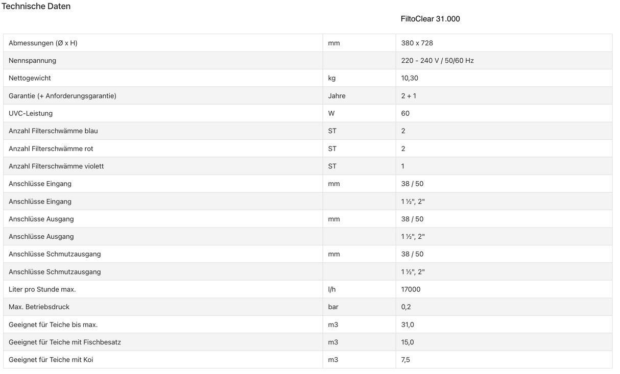Select the Max. Betriebsdruck row label
The height and width of the screenshot is (374, 620).
pyautogui.click(x=39, y=307)
